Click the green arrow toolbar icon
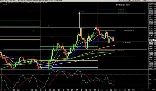Viewport: 156px width, 91px height. (123, 0)
